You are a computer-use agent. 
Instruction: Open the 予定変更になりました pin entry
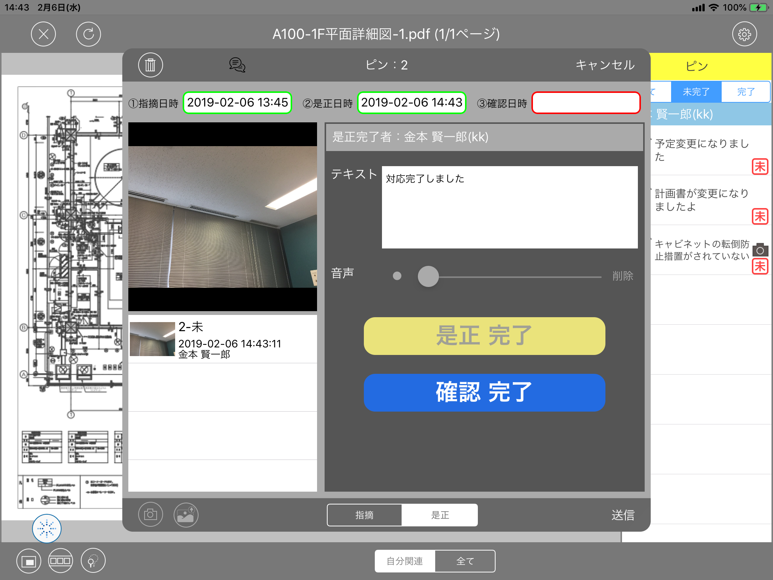pyautogui.click(x=711, y=150)
